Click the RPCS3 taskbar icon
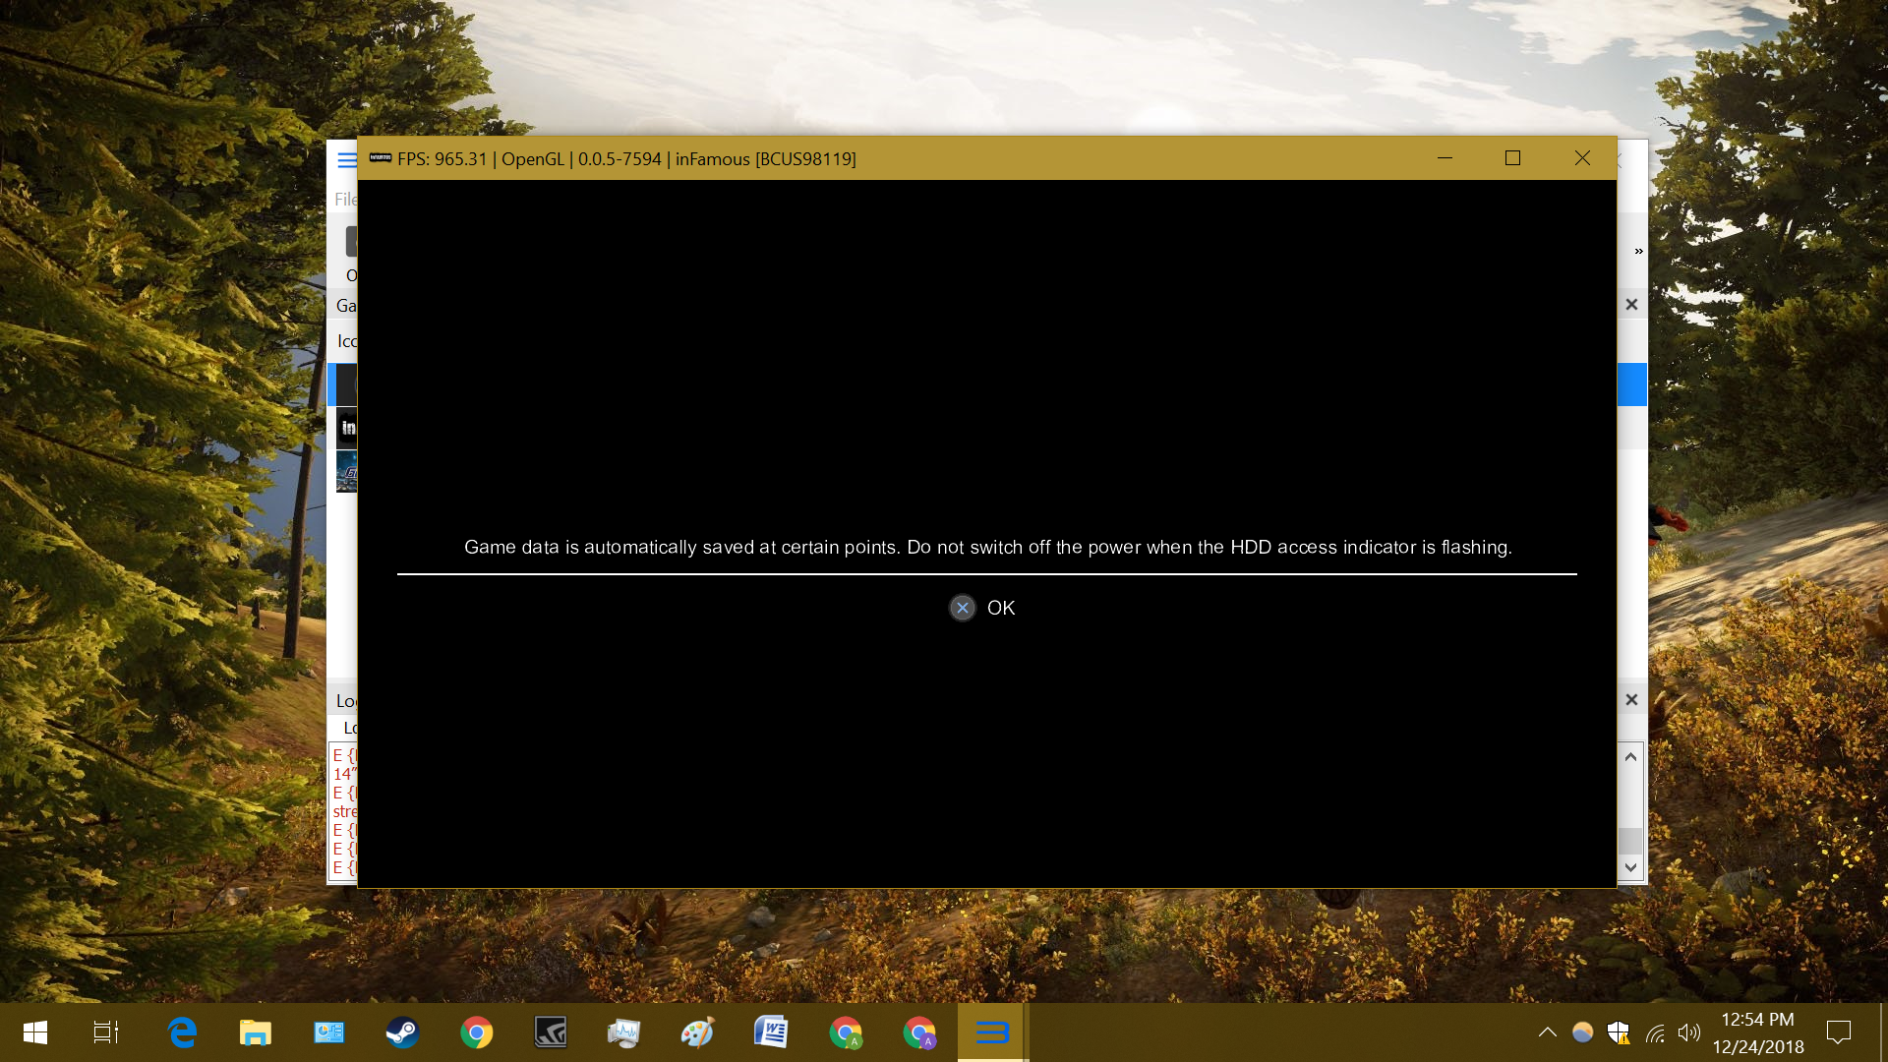 [992, 1032]
